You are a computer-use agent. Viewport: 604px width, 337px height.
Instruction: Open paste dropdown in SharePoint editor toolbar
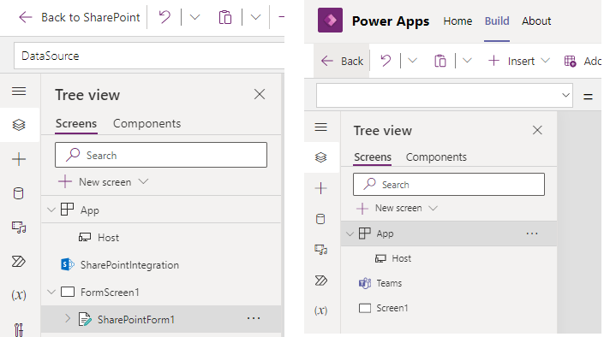255,17
